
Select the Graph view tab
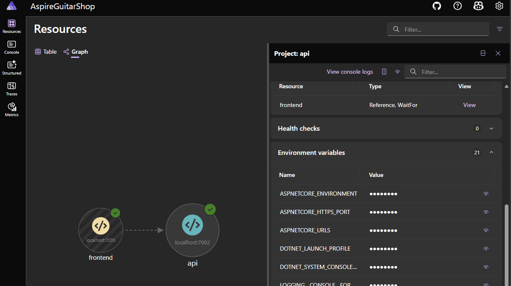coord(76,52)
